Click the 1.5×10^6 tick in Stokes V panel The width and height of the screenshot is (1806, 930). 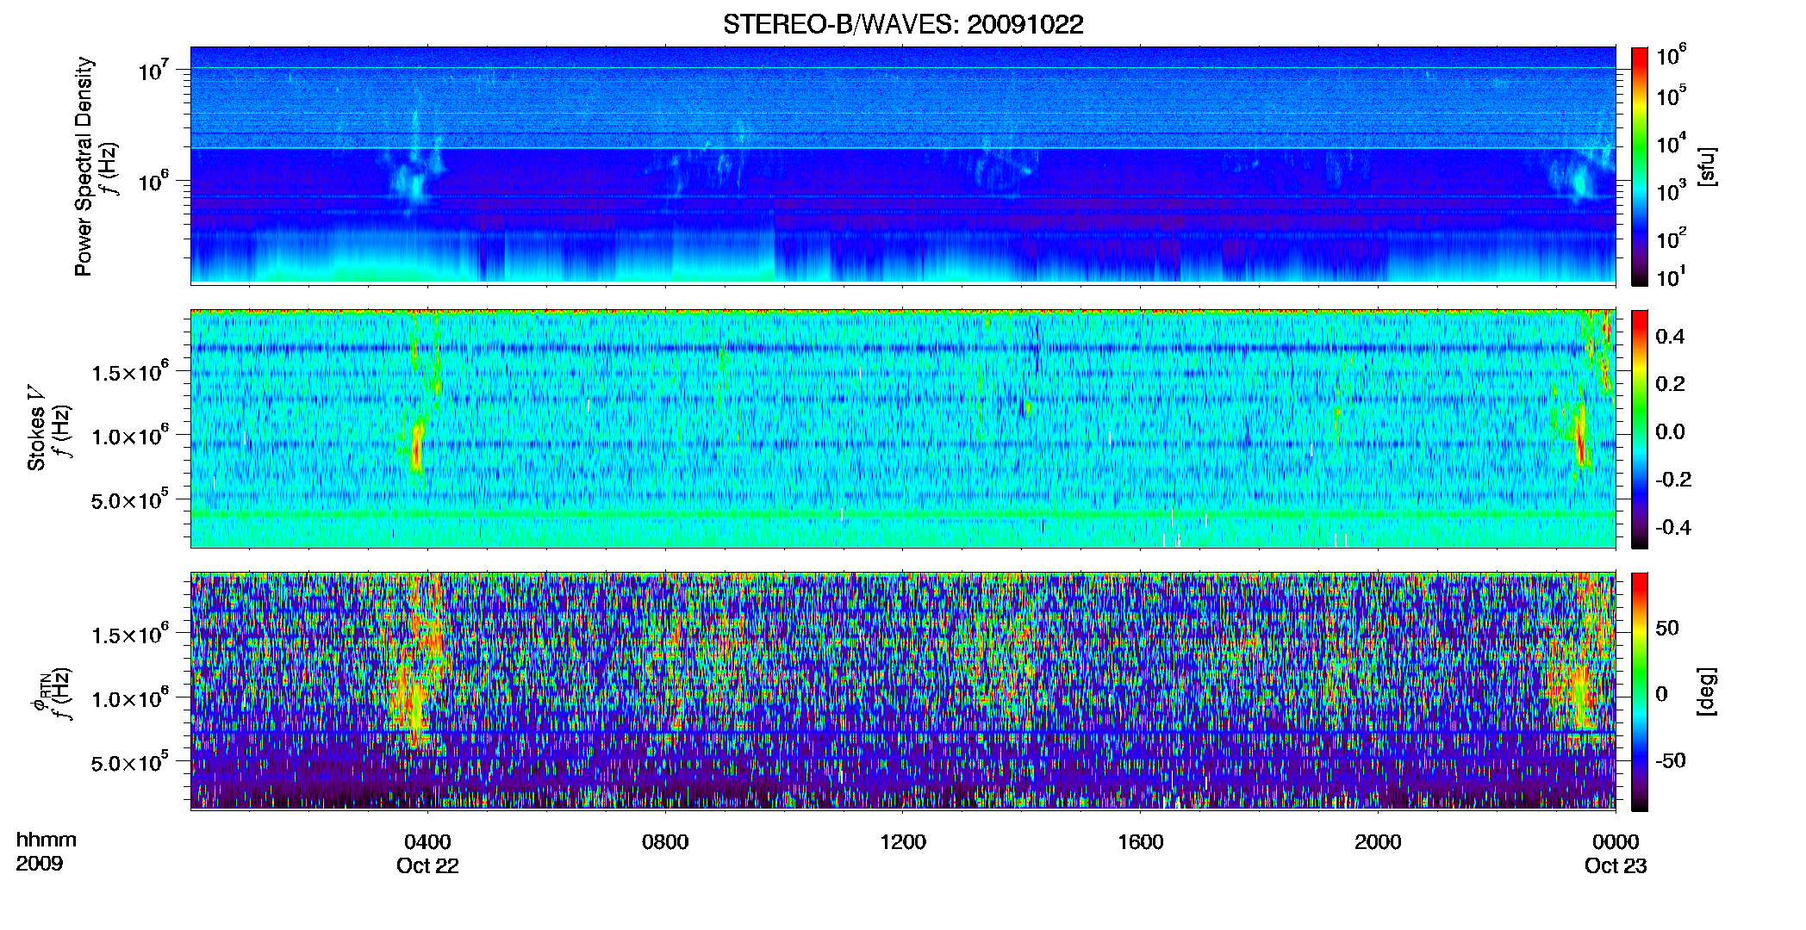point(130,371)
